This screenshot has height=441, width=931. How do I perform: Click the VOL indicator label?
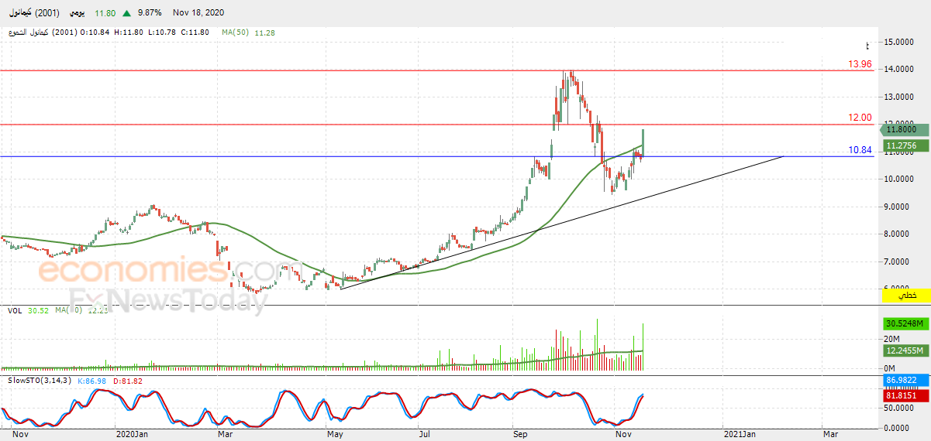coord(14,310)
